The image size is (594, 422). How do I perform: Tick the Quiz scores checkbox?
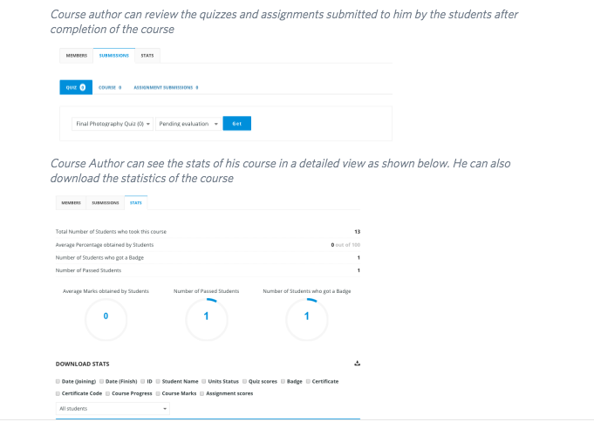pyautogui.click(x=245, y=382)
